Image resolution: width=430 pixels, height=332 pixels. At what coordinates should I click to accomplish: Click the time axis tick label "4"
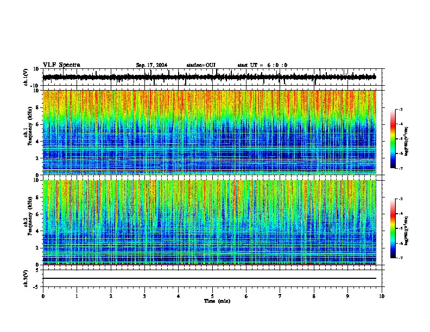[178, 296]
